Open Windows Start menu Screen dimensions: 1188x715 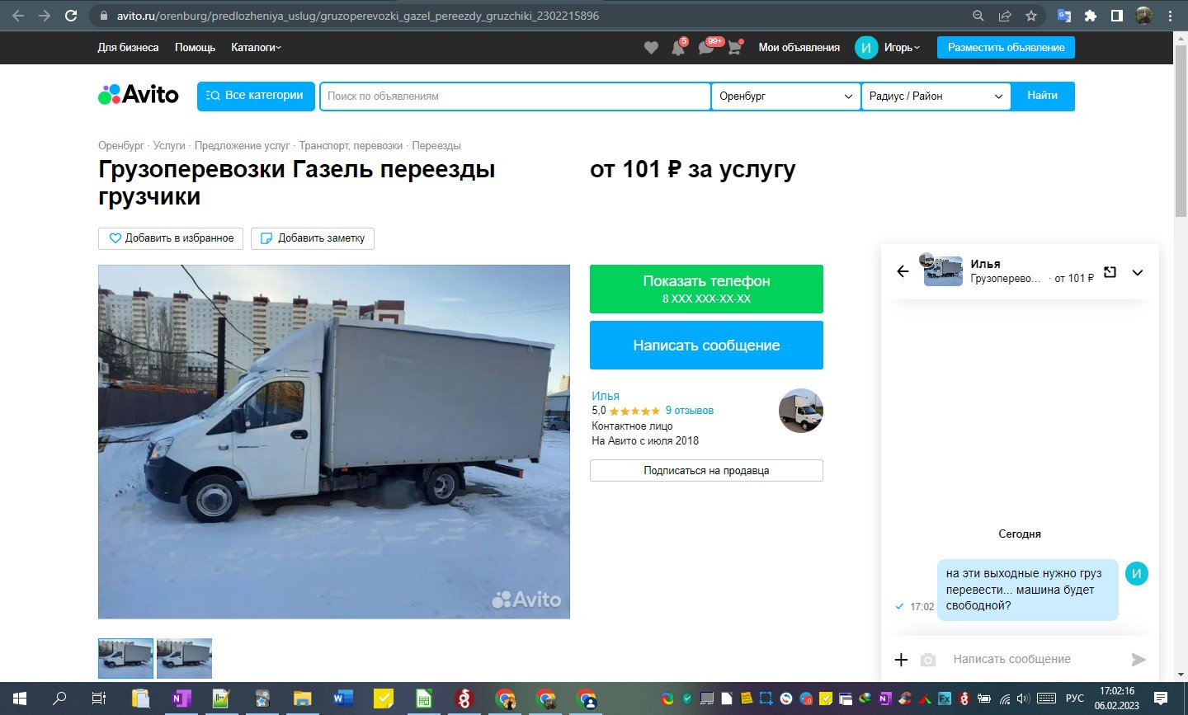click(20, 699)
